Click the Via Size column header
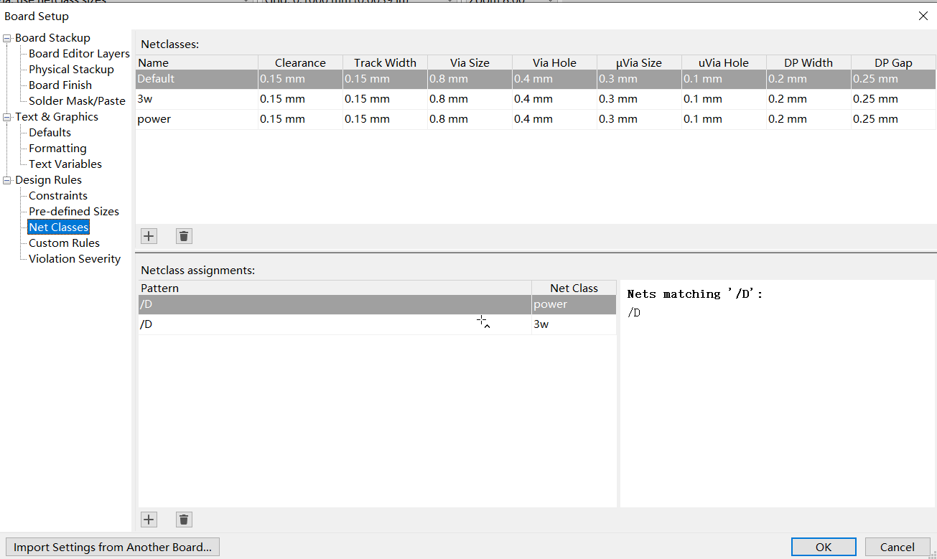 tap(470, 62)
